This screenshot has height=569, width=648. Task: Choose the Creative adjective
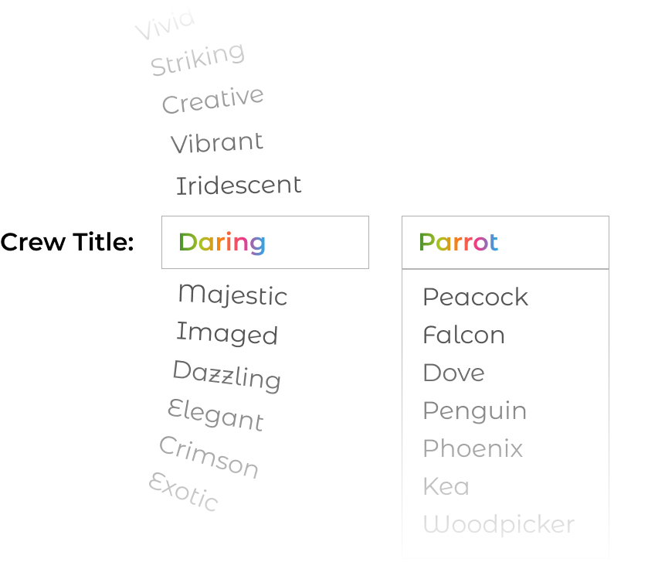213,101
